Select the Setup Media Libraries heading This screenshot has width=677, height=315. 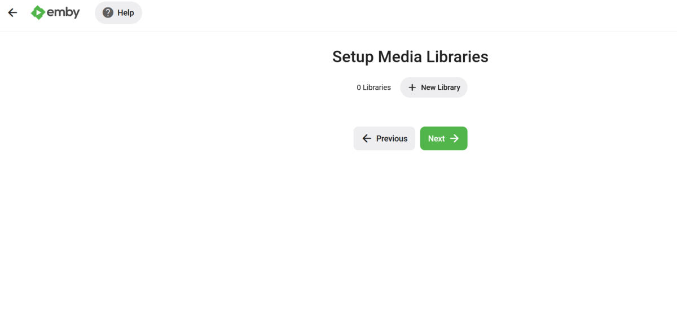[410, 56]
